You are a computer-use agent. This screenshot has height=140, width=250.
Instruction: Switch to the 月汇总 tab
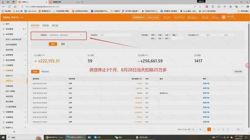click(x=55, y=25)
